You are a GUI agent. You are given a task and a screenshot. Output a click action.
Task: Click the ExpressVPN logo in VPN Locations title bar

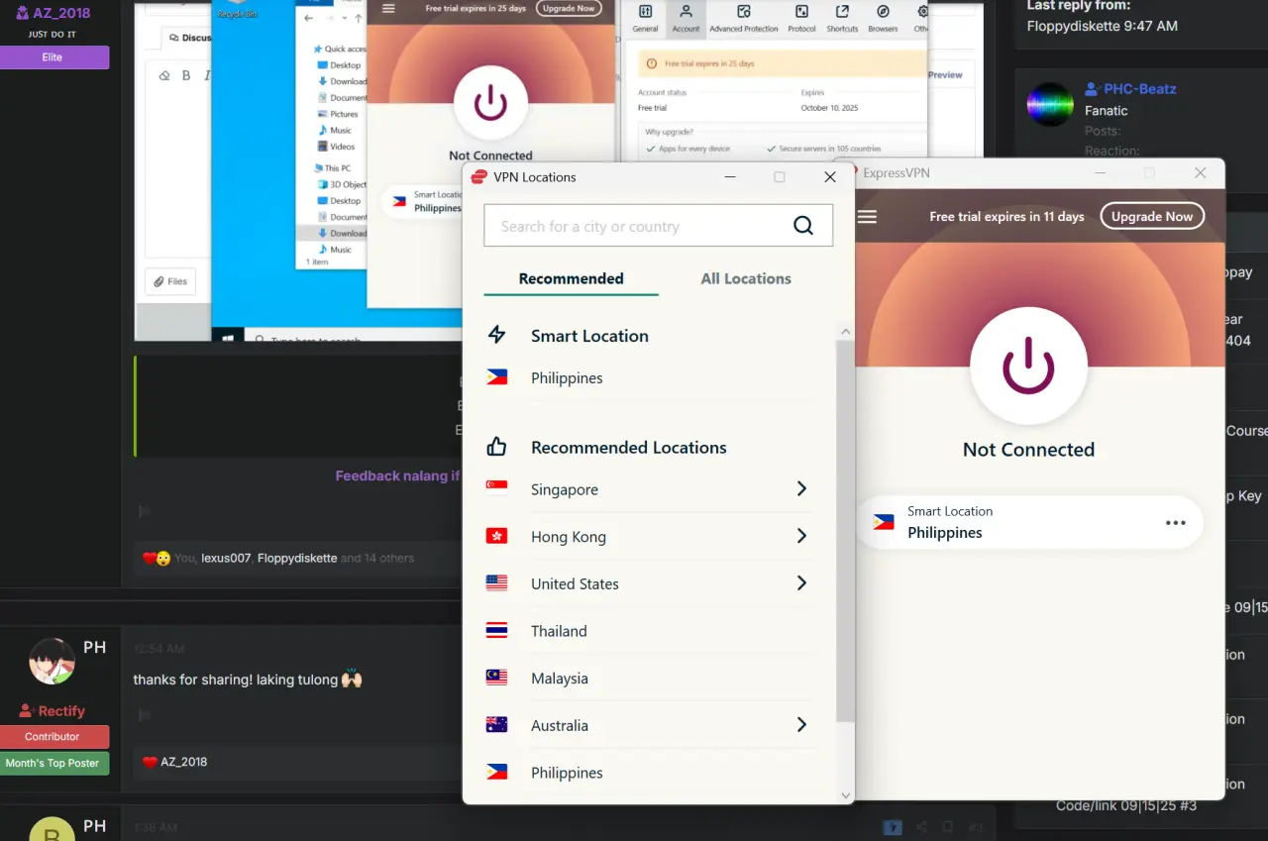coord(479,176)
